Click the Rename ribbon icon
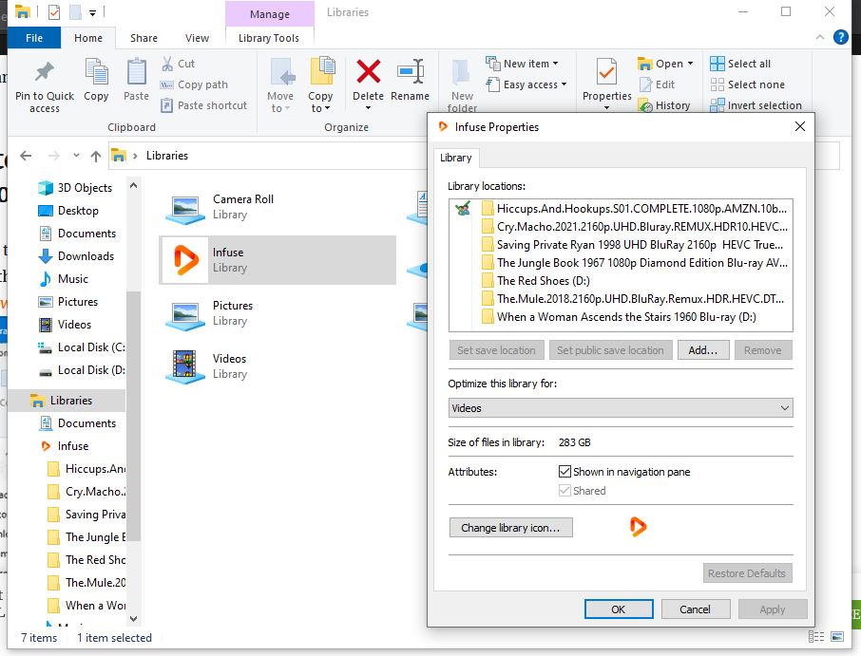This screenshot has height=656, width=861. tap(411, 71)
